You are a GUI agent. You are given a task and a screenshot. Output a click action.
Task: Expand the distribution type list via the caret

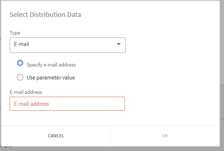[x=119, y=44]
